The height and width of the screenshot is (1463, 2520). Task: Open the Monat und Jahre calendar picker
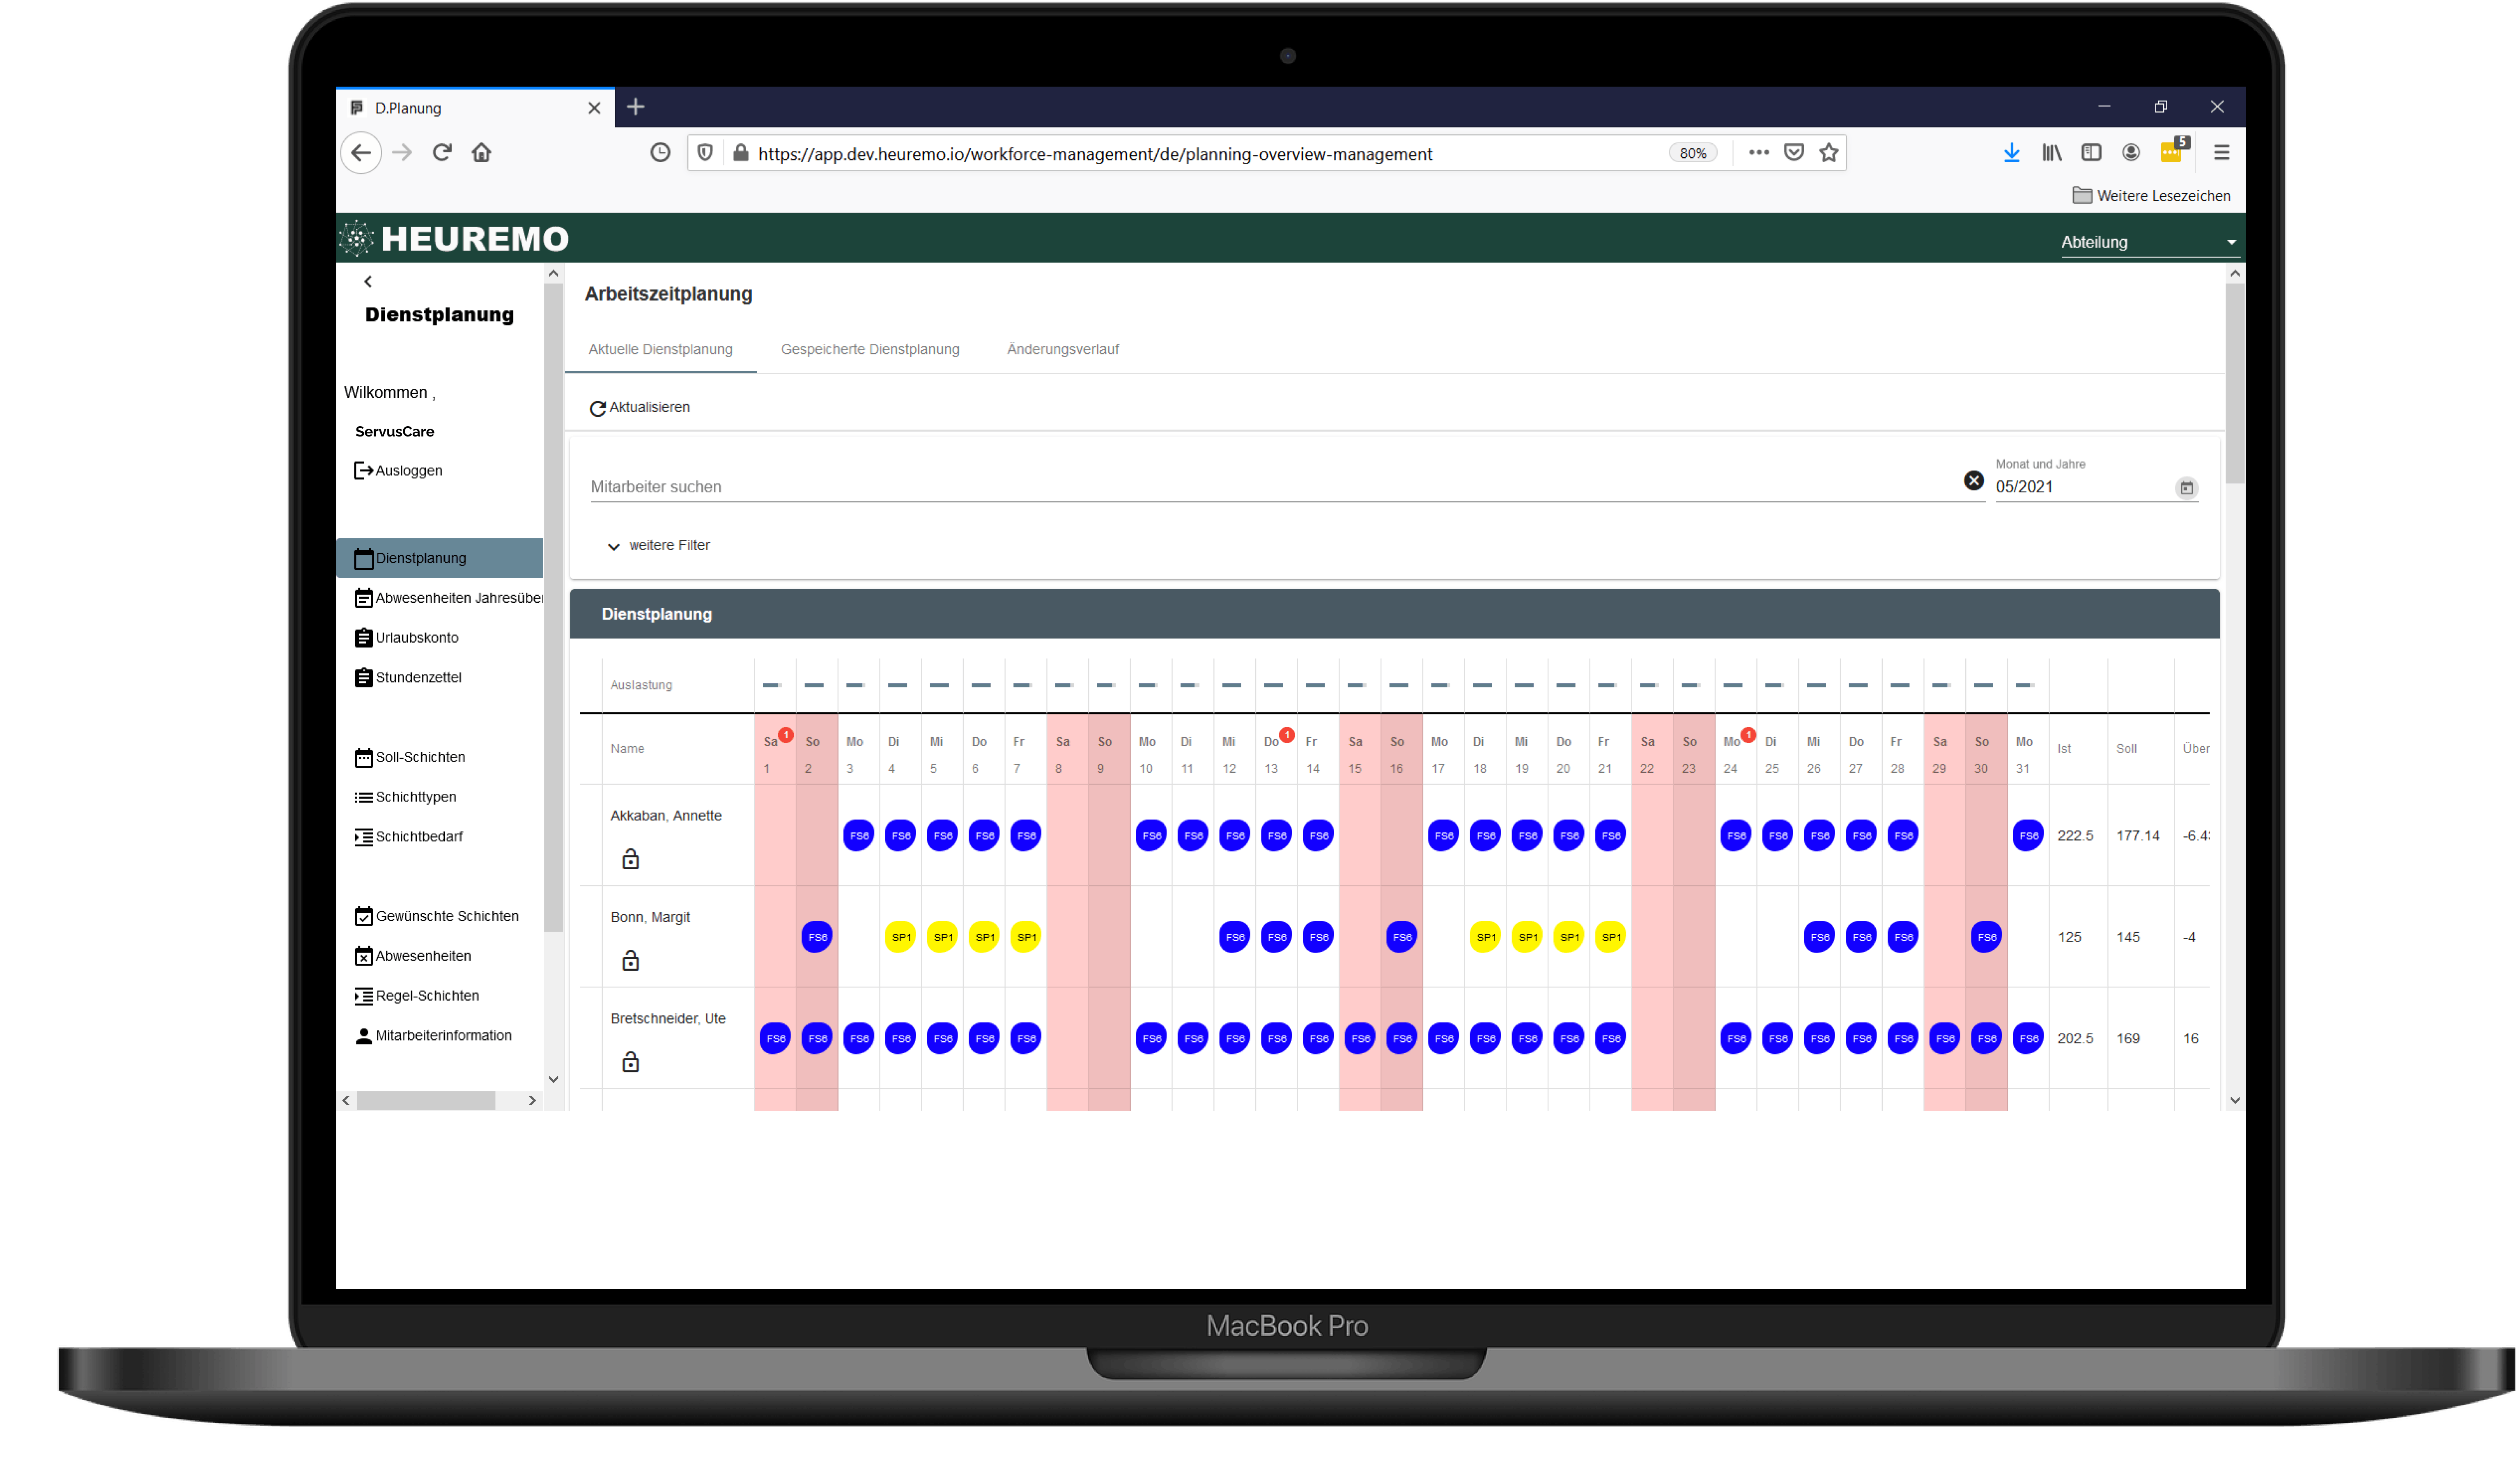pyautogui.click(x=2186, y=488)
